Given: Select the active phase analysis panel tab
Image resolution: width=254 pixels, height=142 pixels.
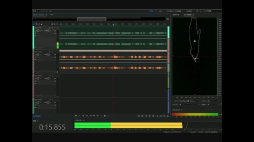Looking at the screenshot, I should click(188, 15).
